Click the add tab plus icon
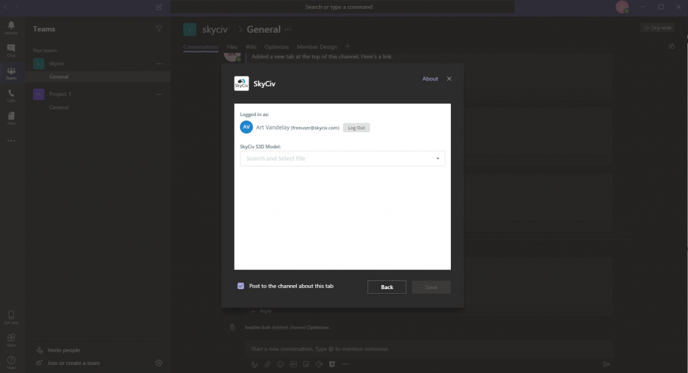 click(x=347, y=46)
